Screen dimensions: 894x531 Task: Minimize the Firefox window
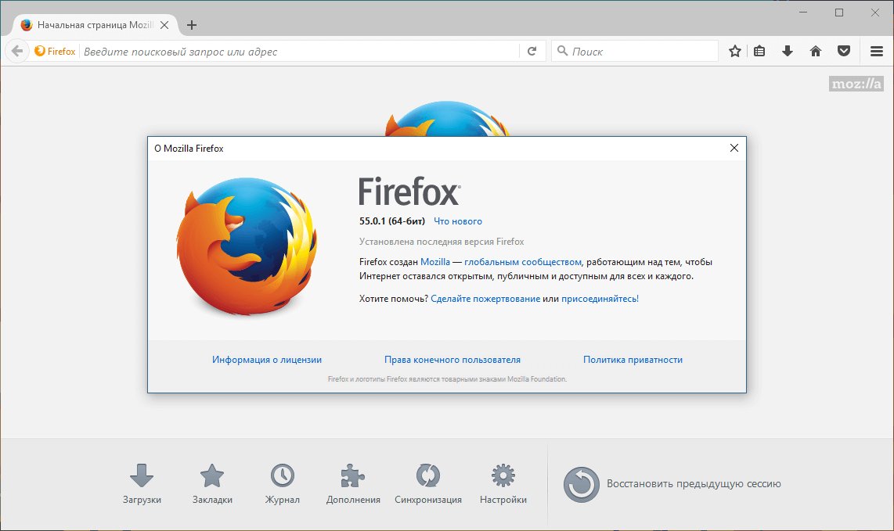803,12
